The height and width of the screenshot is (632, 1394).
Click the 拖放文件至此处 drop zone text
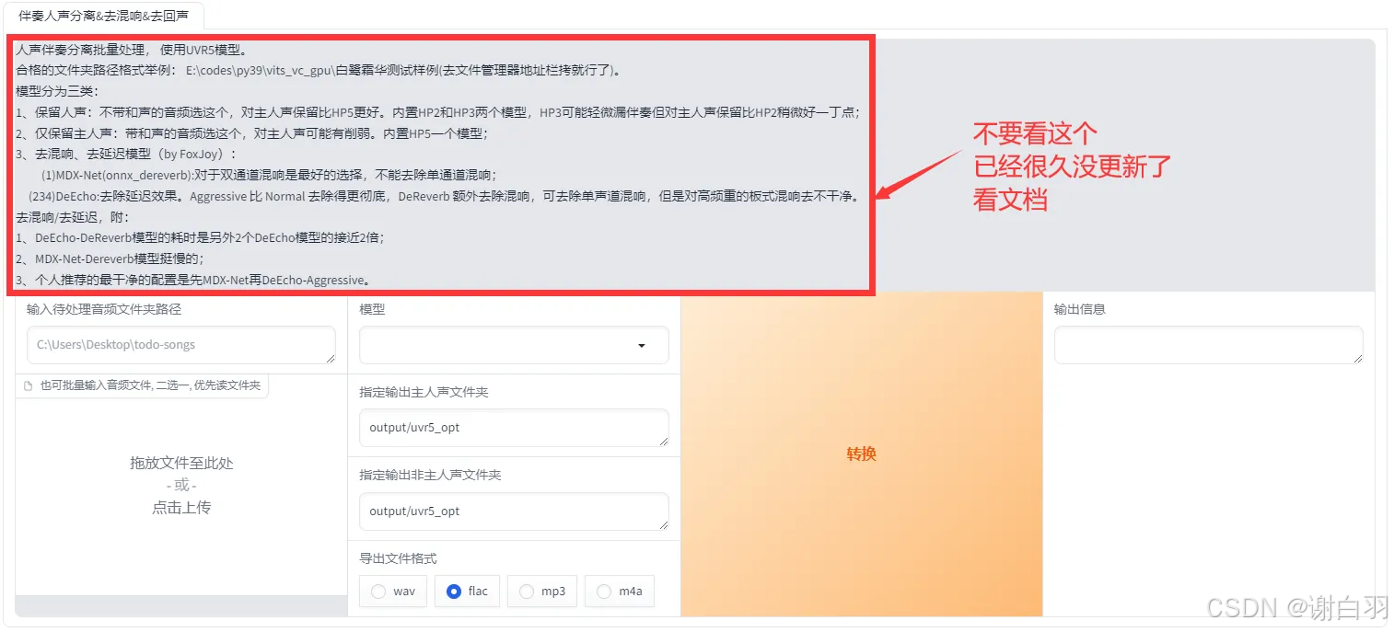[x=181, y=463]
